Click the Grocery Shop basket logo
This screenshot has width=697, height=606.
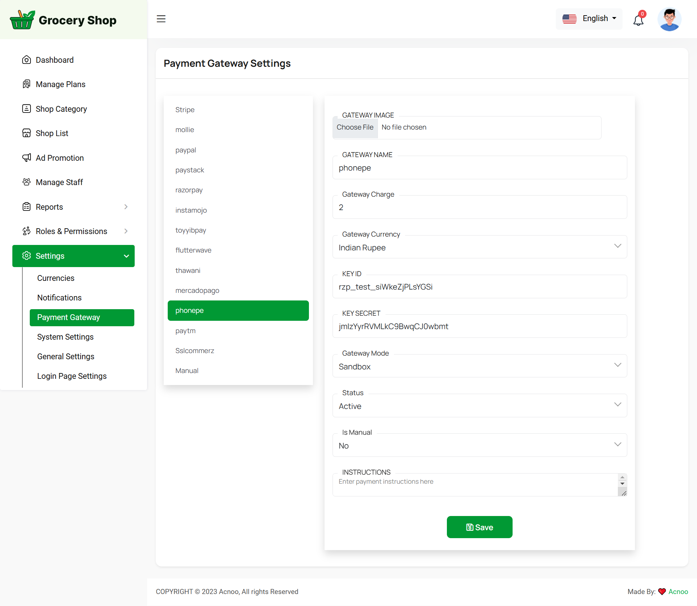[23, 20]
